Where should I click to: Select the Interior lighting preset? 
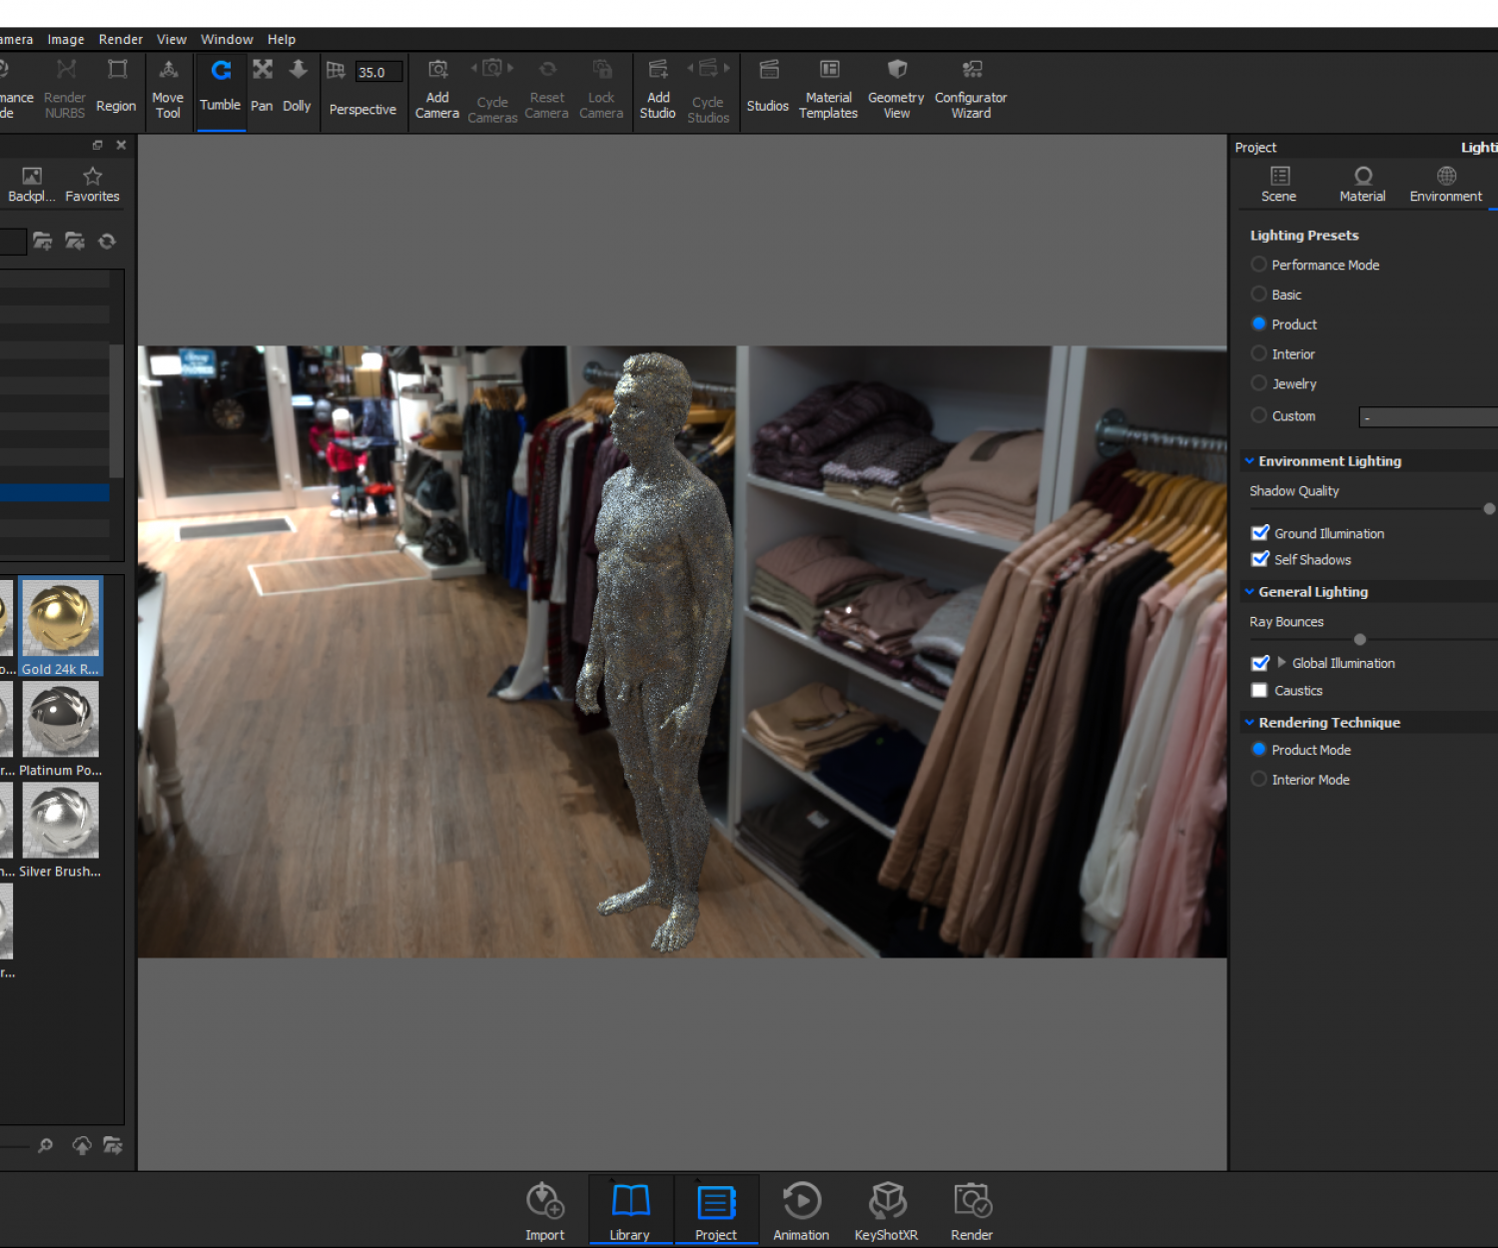coord(1259,353)
